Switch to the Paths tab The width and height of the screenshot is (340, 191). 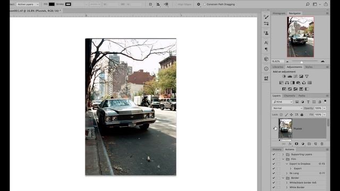click(x=302, y=95)
